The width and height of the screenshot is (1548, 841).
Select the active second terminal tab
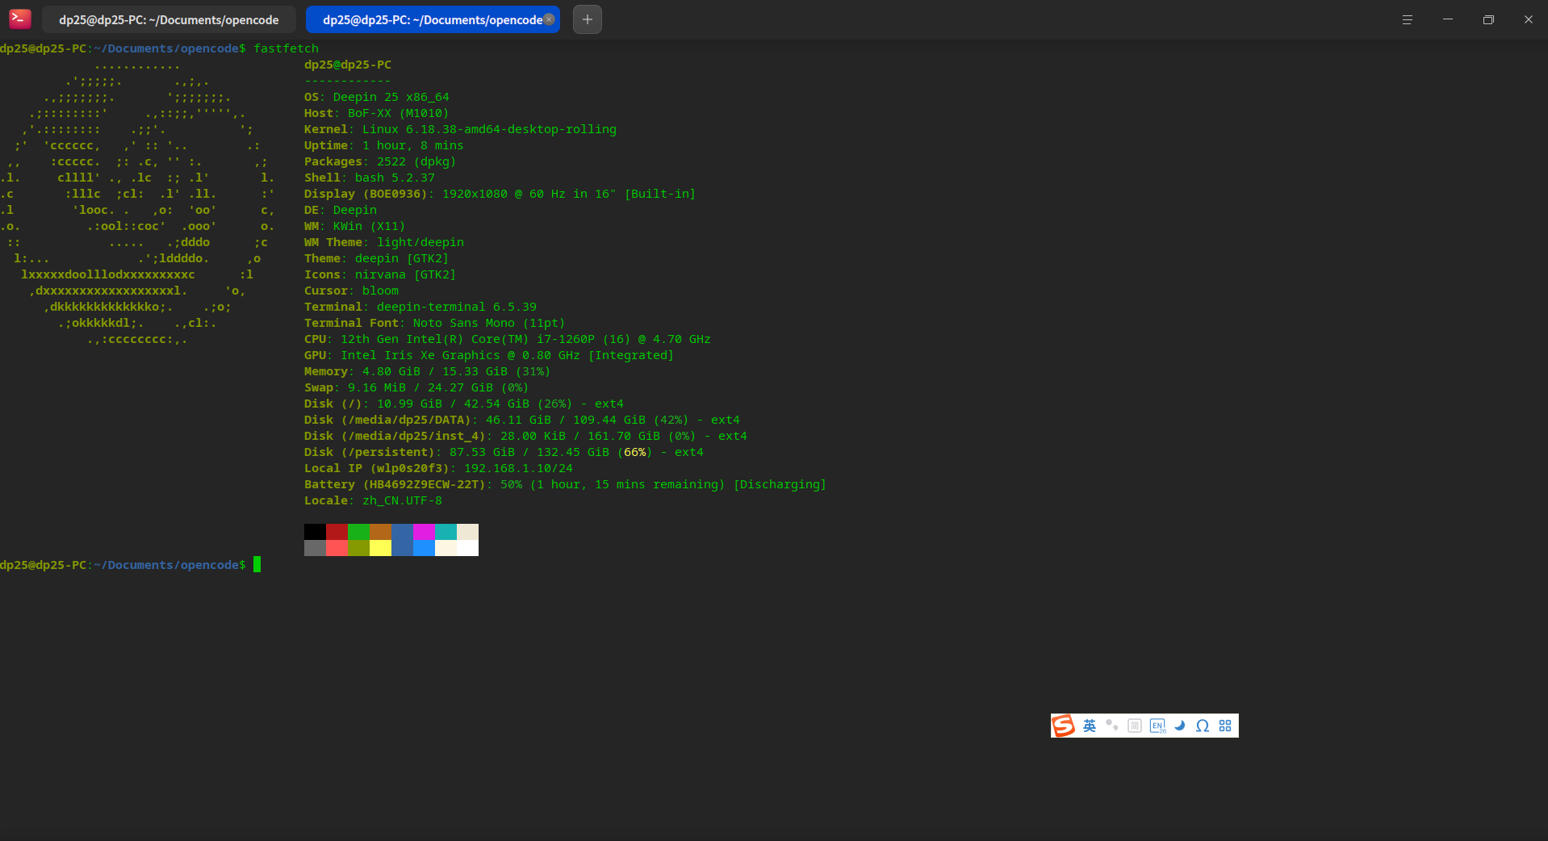coord(433,19)
